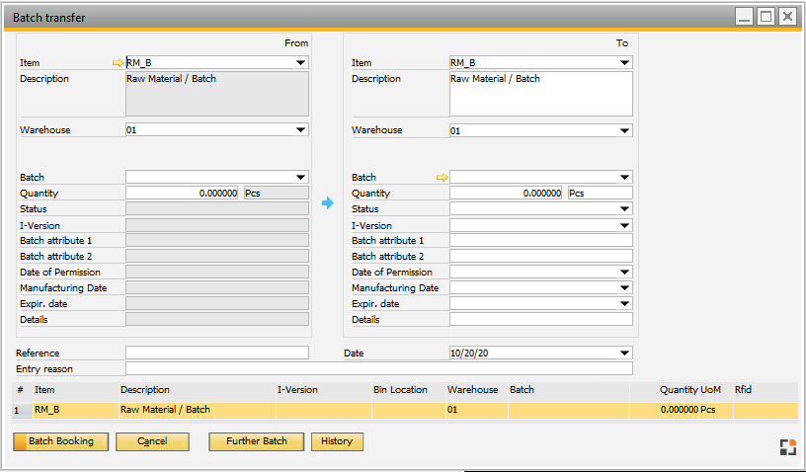Screen dimensions: 806x472
Task: Open the From Item dropdown
Action: pos(301,63)
